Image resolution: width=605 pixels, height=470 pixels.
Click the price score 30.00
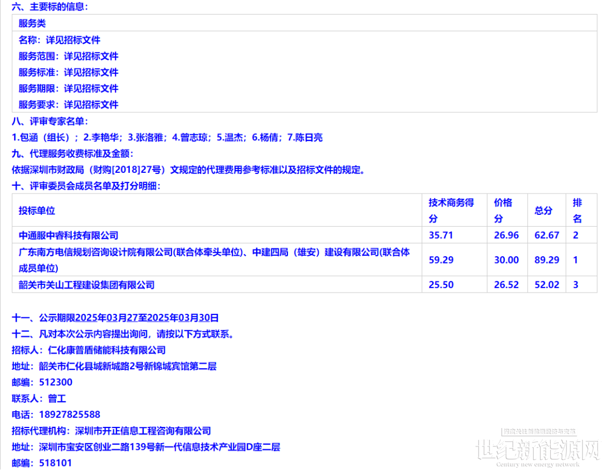point(506,260)
